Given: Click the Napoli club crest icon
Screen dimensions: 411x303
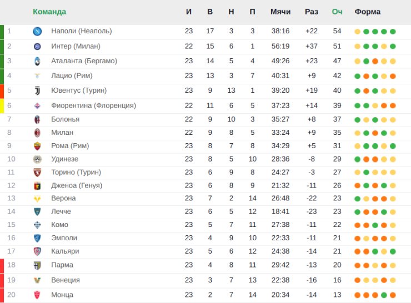Looking at the screenshot, I should (x=37, y=32).
